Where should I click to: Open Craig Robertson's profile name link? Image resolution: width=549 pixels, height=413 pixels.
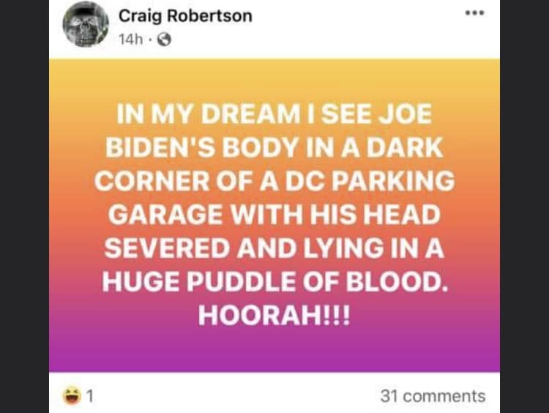pos(185,16)
